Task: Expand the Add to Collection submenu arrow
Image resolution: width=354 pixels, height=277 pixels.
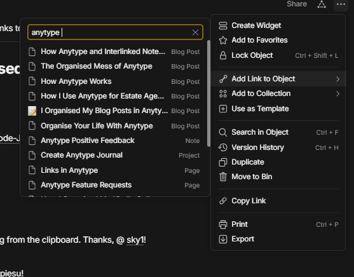Action: (337, 93)
